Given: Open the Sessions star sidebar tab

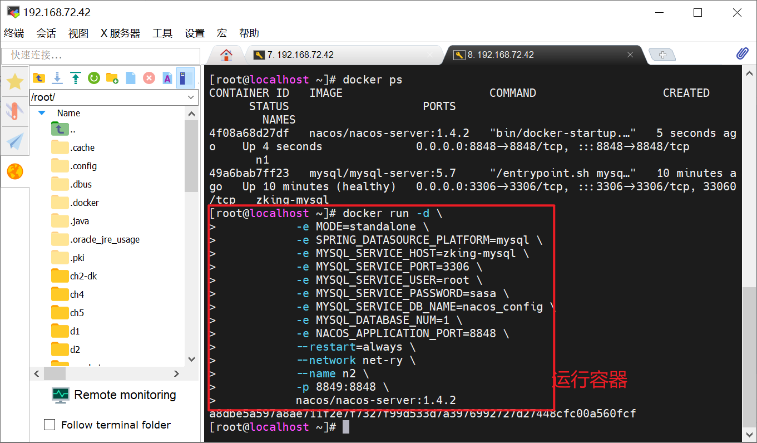Looking at the screenshot, I should tap(15, 82).
